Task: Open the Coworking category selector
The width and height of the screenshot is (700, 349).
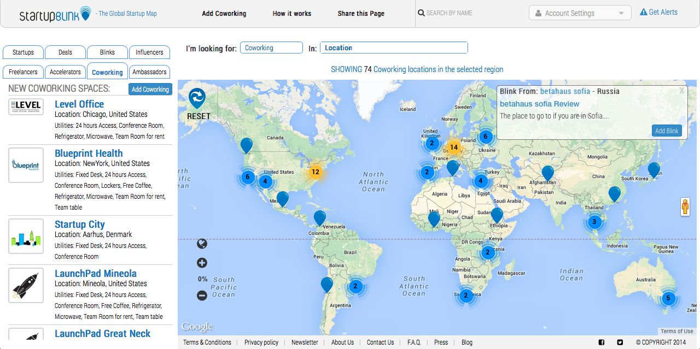Action: click(x=271, y=48)
